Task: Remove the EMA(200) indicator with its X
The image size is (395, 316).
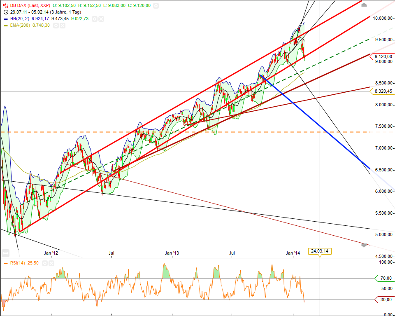Action: 62,25
